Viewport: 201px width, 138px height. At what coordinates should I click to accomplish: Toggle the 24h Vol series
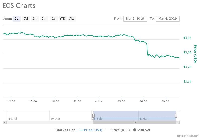click(x=142, y=130)
